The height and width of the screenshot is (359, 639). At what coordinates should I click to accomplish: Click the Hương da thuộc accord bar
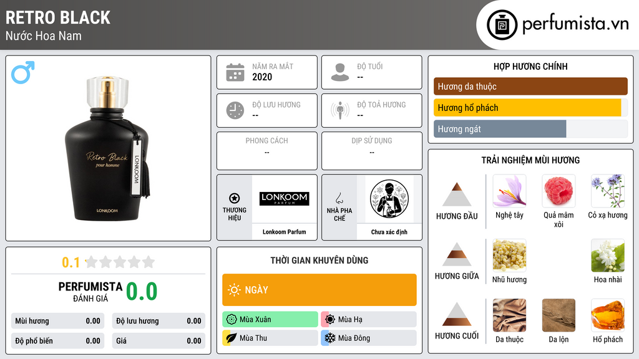530,86
